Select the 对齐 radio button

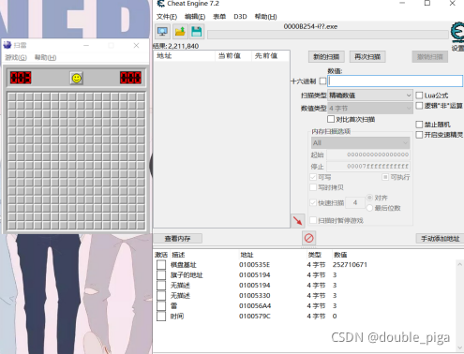click(369, 198)
